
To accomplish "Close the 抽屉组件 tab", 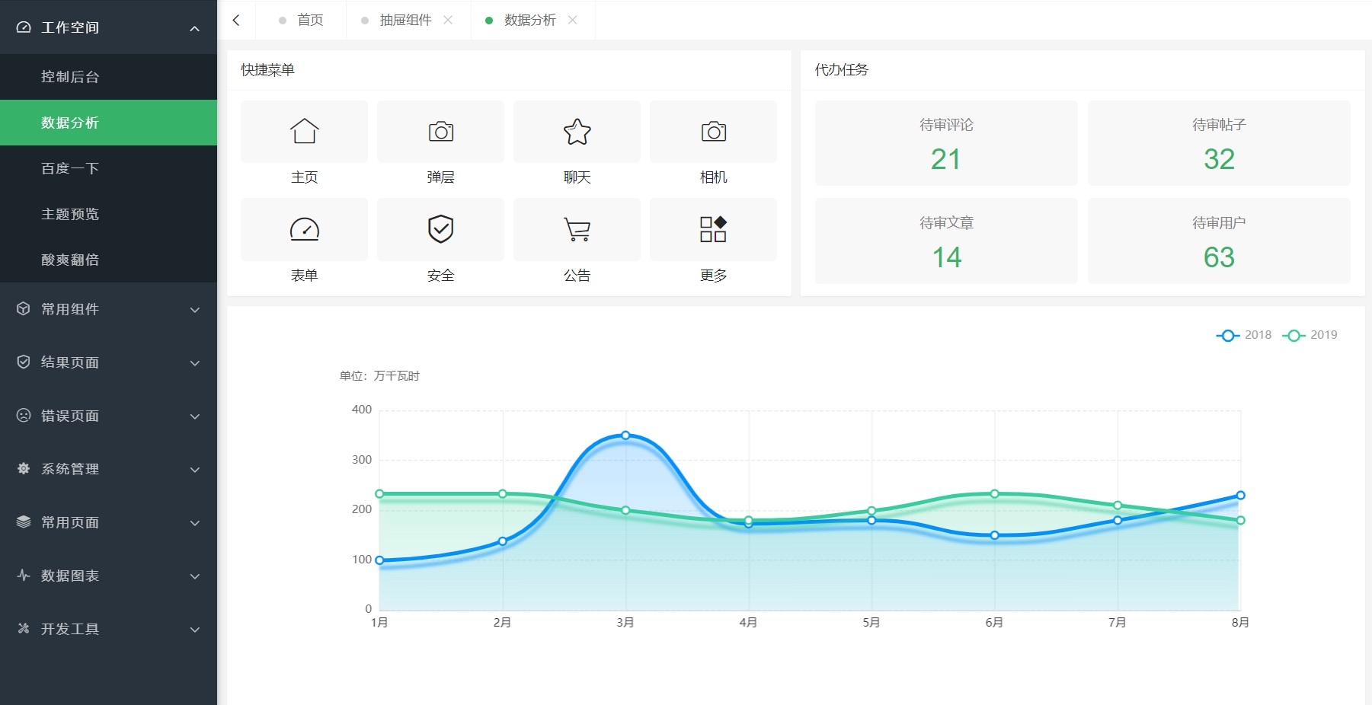I will tap(448, 21).
